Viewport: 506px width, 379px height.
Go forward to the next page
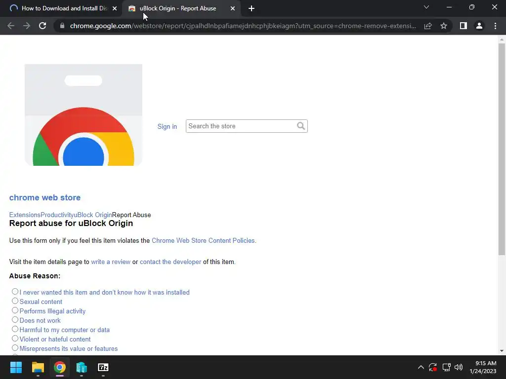point(27,26)
